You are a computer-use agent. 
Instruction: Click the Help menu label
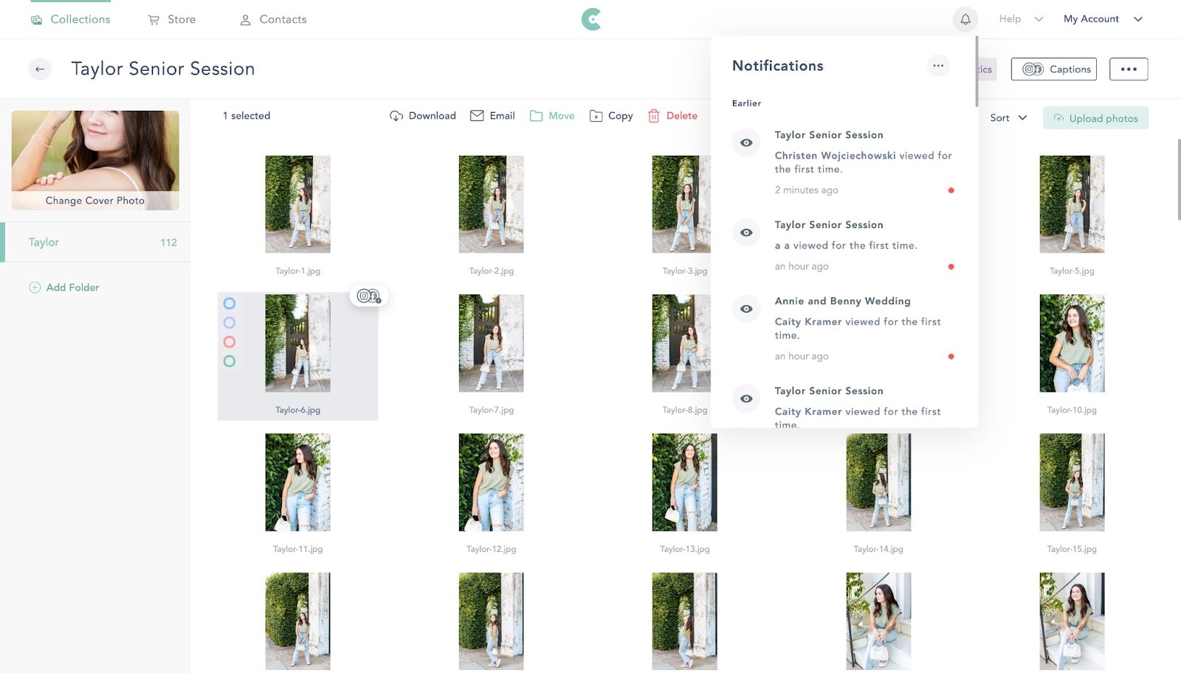point(1010,19)
